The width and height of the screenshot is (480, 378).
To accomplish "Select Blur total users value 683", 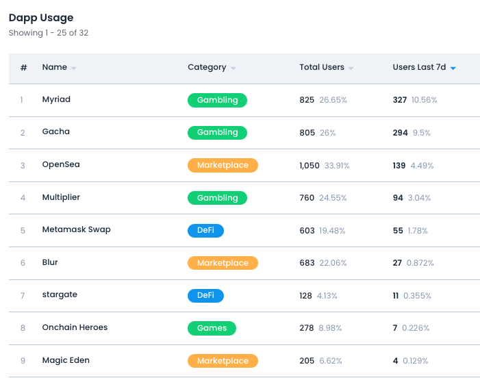I will (x=307, y=263).
